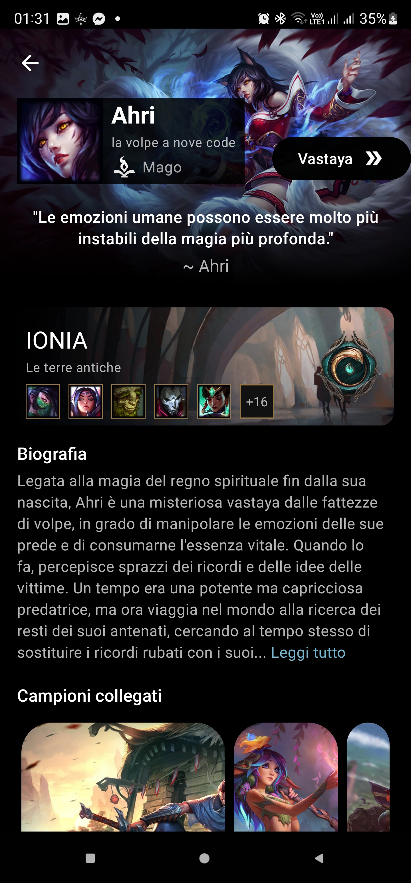Expand the +16 more champions tile

point(257,401)
